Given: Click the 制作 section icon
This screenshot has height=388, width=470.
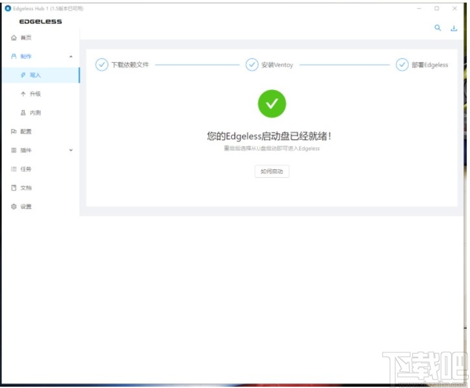Looking at the screenshot, I should 14,56.
